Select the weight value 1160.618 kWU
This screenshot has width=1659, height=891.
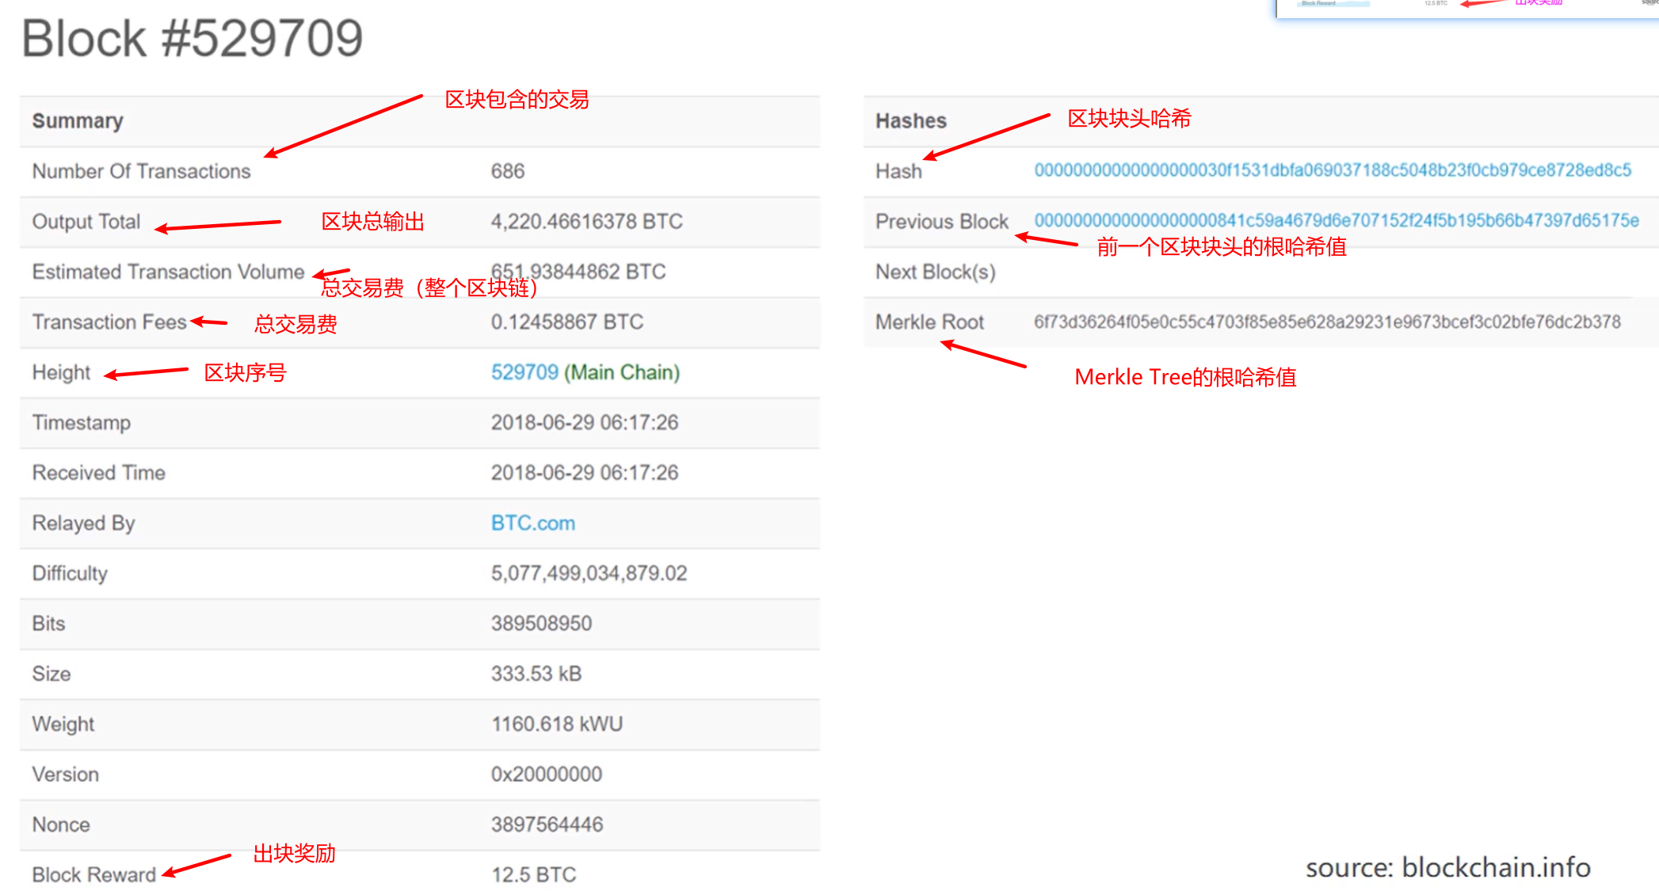point(557,724)
